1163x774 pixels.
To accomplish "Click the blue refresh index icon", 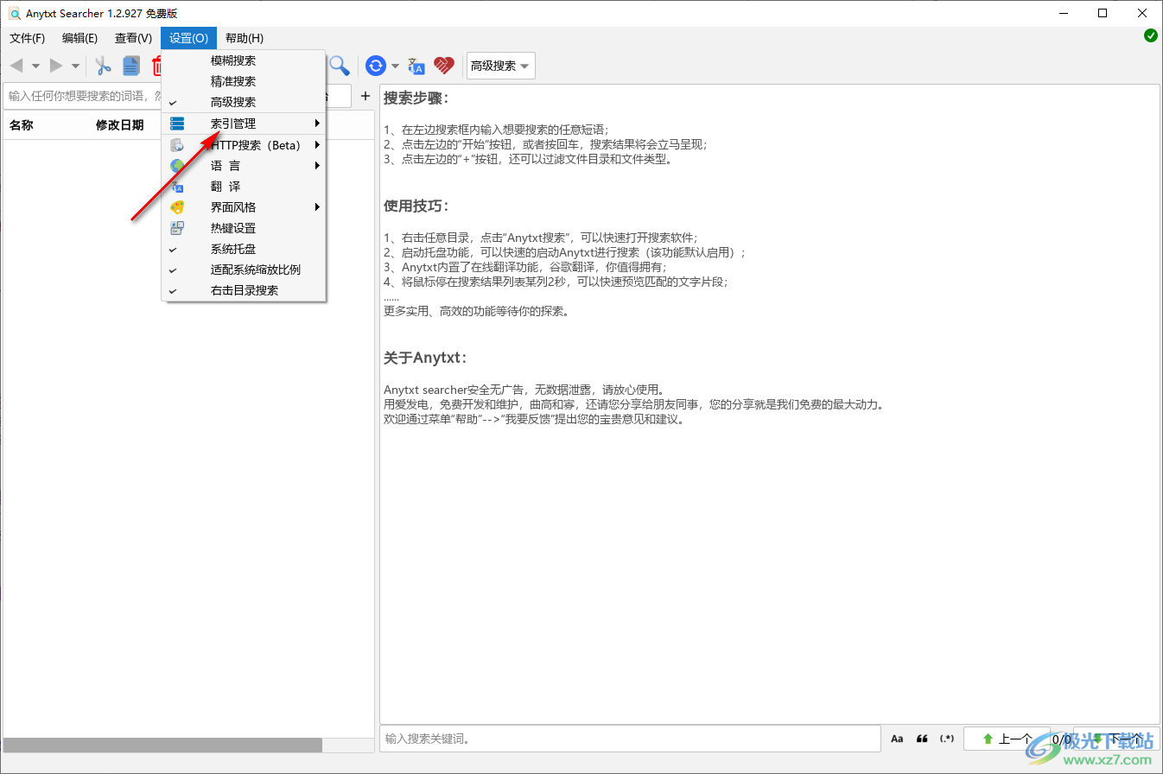I will (376, 66).
